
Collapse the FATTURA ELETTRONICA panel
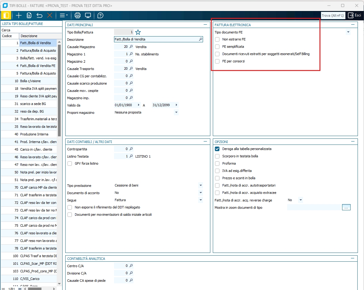point(353,24)
